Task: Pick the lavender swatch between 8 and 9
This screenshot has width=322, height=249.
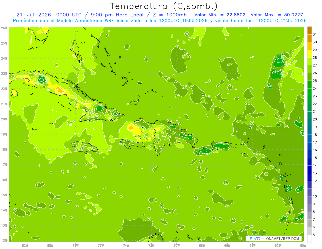Action: point(309,208)
